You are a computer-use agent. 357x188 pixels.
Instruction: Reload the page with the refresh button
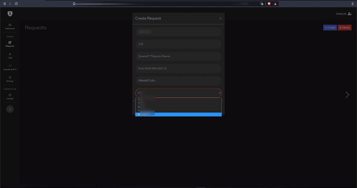(x=16, y=4)
